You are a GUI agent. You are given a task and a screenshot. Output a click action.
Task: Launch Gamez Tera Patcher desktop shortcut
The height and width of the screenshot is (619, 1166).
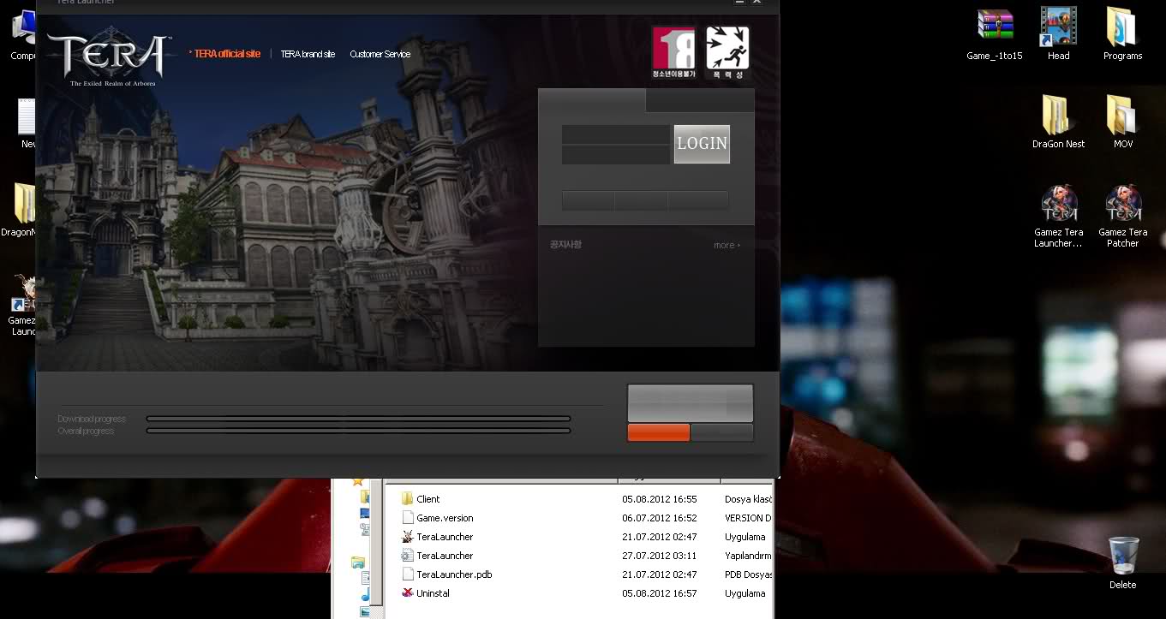pos(1122,217)
